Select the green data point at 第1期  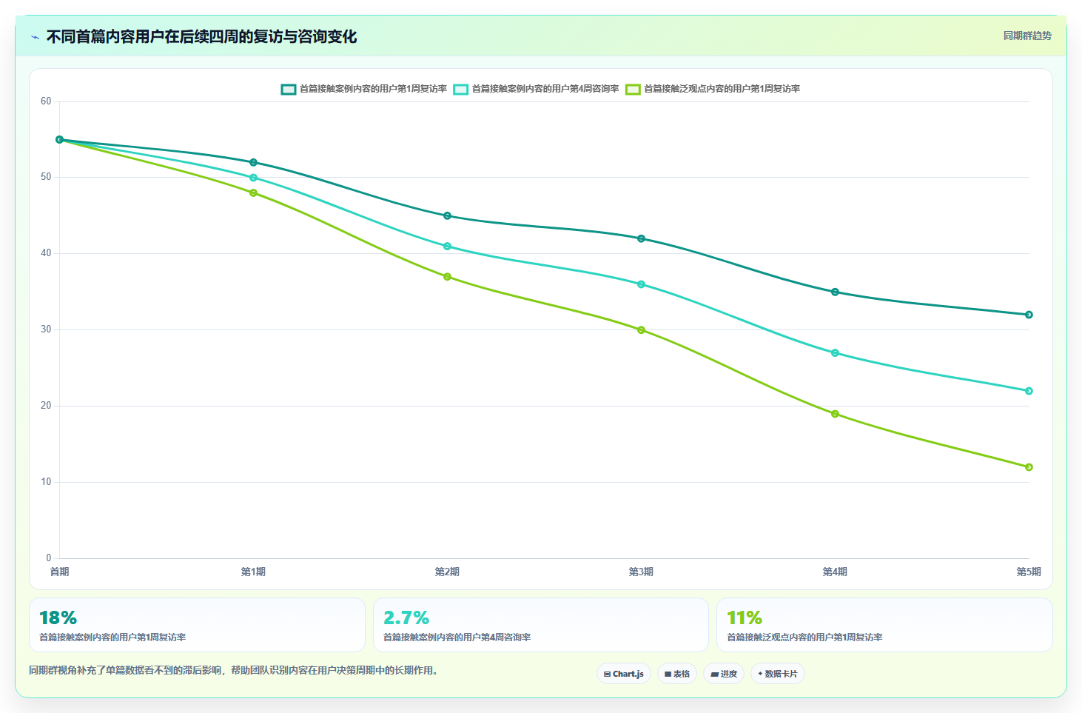coord(253,193)
